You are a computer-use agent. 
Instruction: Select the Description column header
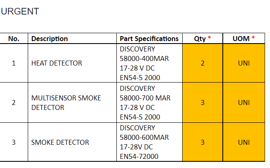(50, 39)
